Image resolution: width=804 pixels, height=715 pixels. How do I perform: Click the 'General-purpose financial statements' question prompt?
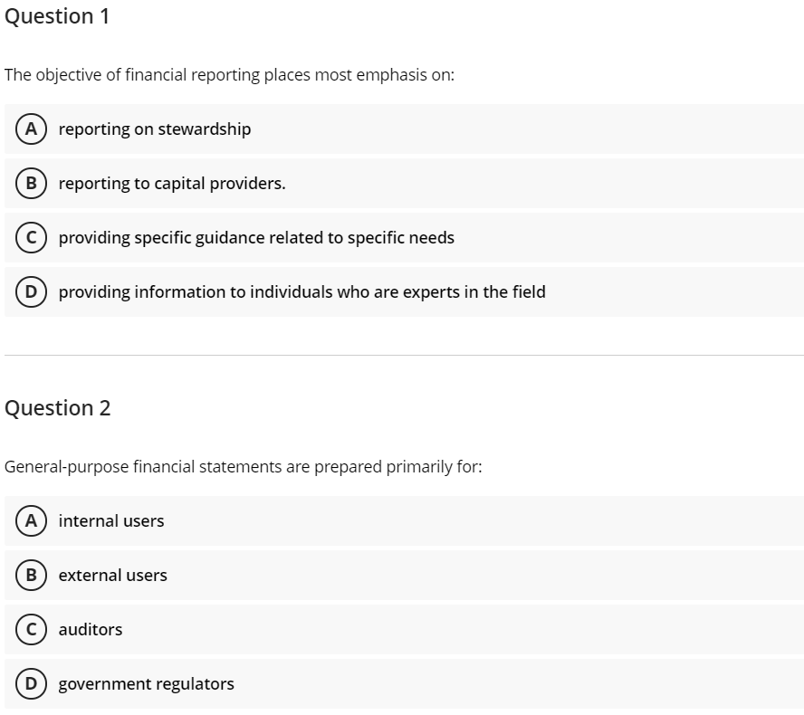(243, 467)
